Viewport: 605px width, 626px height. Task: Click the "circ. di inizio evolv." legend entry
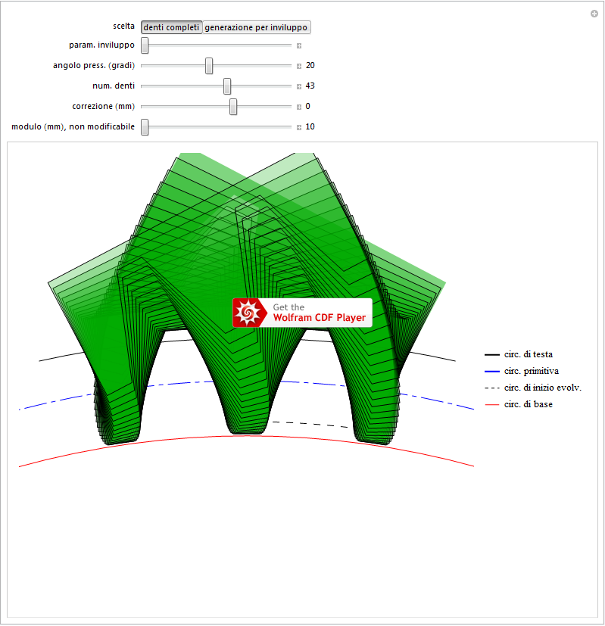point(533,388)
